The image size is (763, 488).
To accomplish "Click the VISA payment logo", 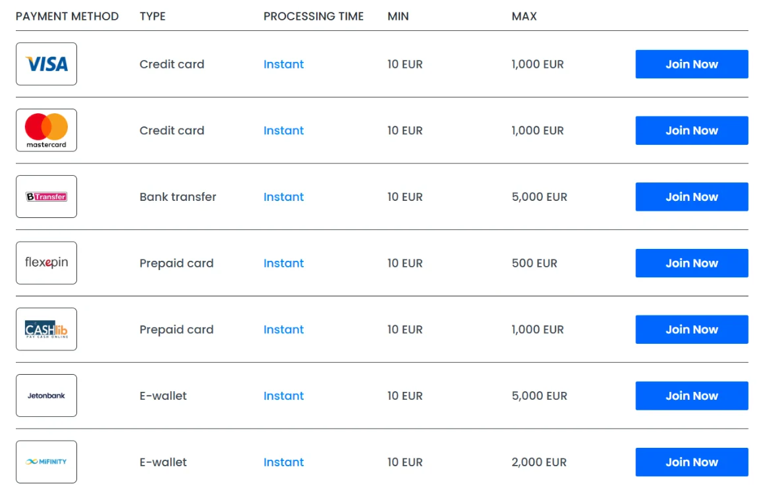I will click(x=46, y=64).
